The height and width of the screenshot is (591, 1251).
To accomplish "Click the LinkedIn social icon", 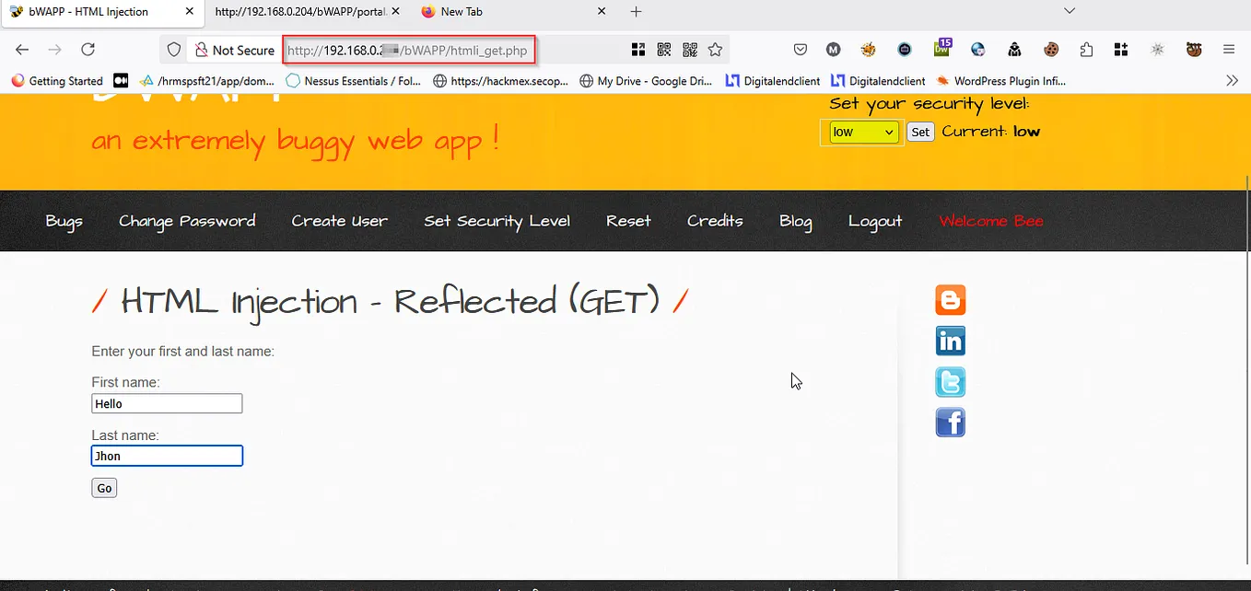I will [950, 341].
